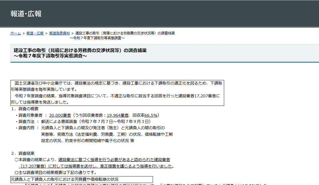This screenshot has width=319, height=185.
Task: Click the boxed heading 元請負人と下請負人の取引における労務費
Action: pyautogui.click(x=81, y=180)
